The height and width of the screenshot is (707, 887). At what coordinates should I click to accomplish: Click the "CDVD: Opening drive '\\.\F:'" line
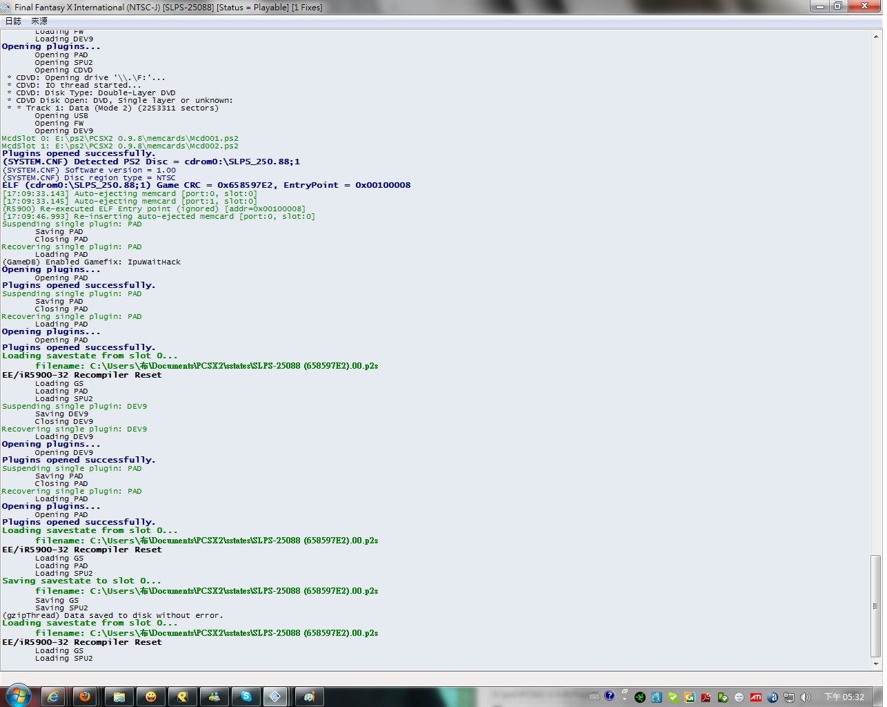click(x=86, y=78)
